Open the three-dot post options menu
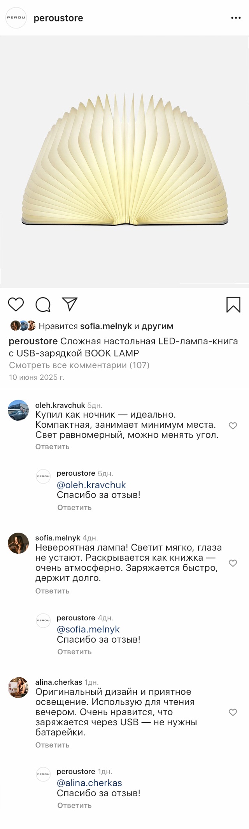 coord(236,18)
